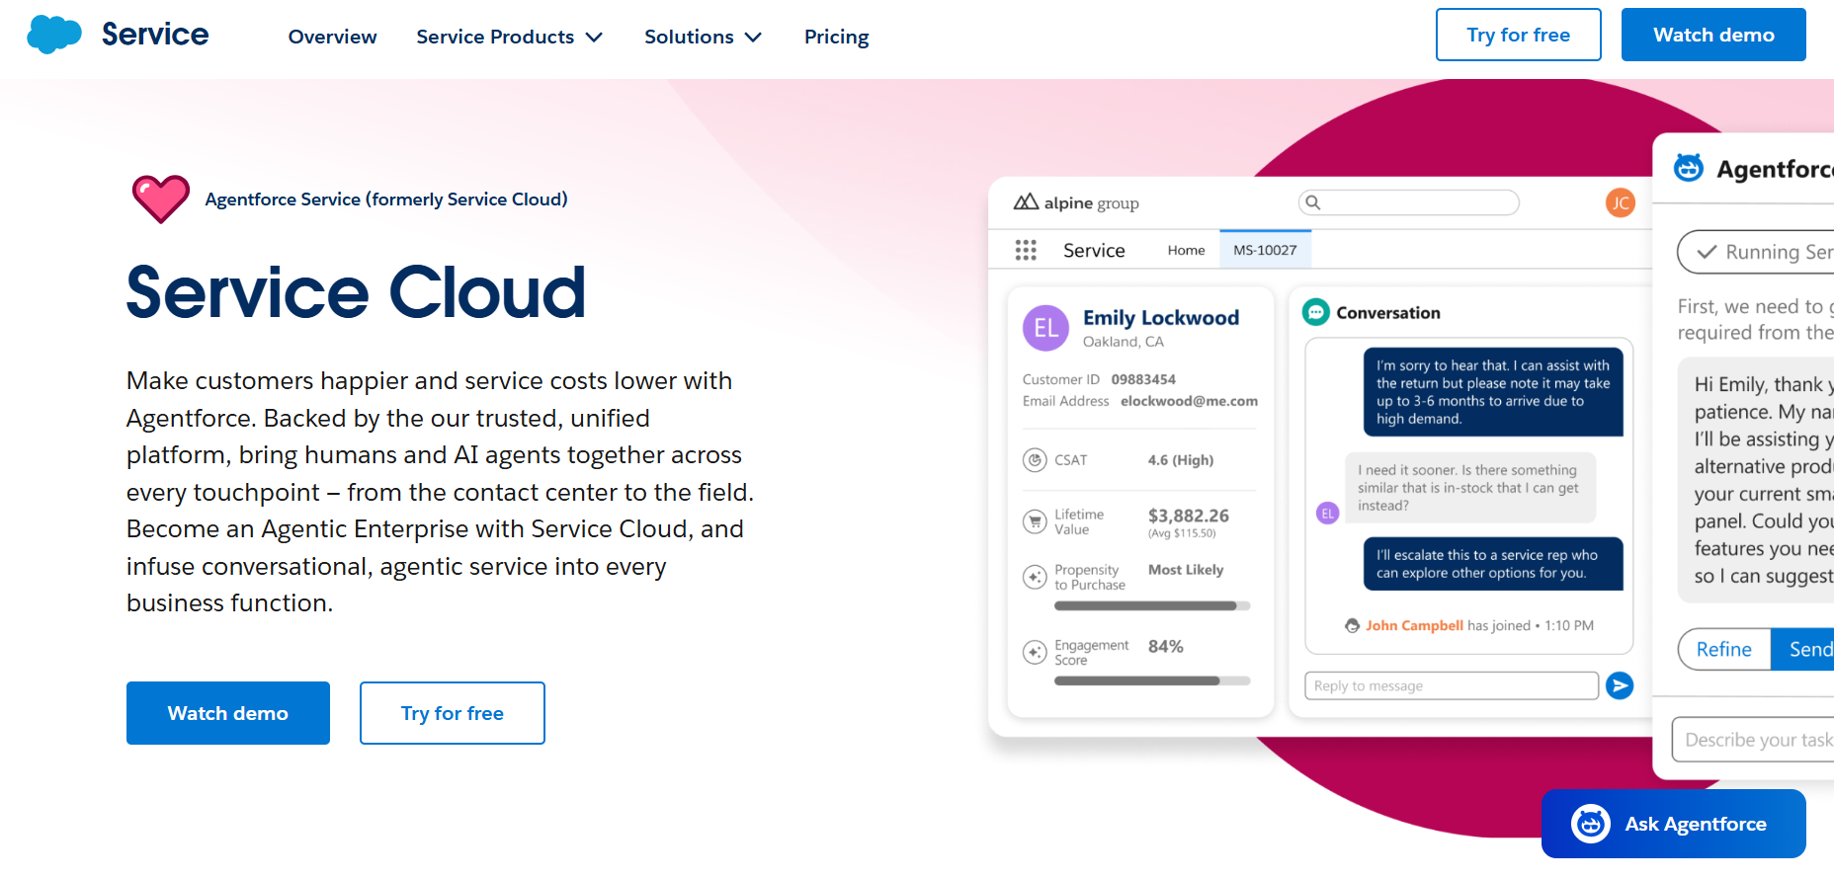Click checkmark in Running Ser pill

tap(1707, 252)
